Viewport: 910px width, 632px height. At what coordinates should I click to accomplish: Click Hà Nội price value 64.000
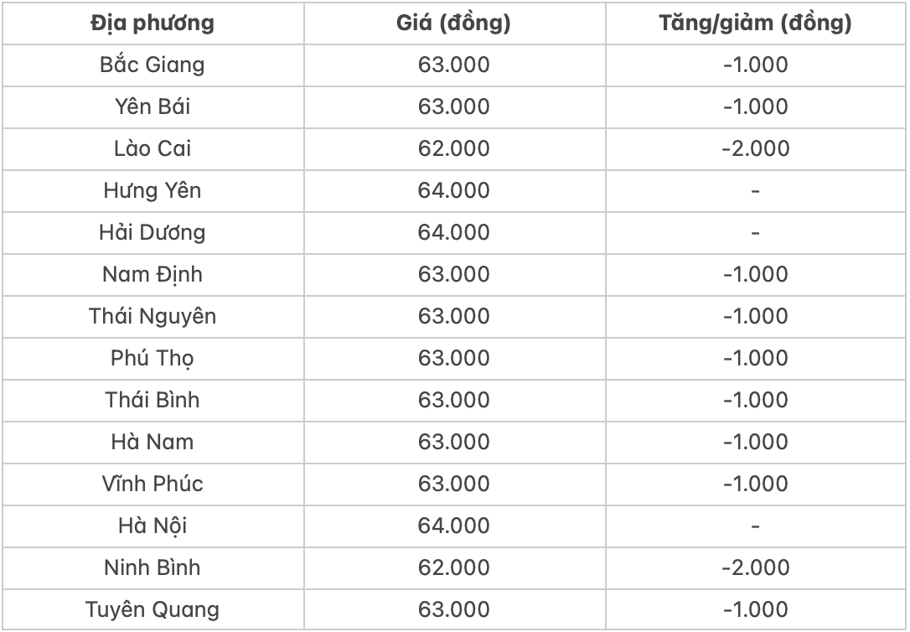[453, 526]
